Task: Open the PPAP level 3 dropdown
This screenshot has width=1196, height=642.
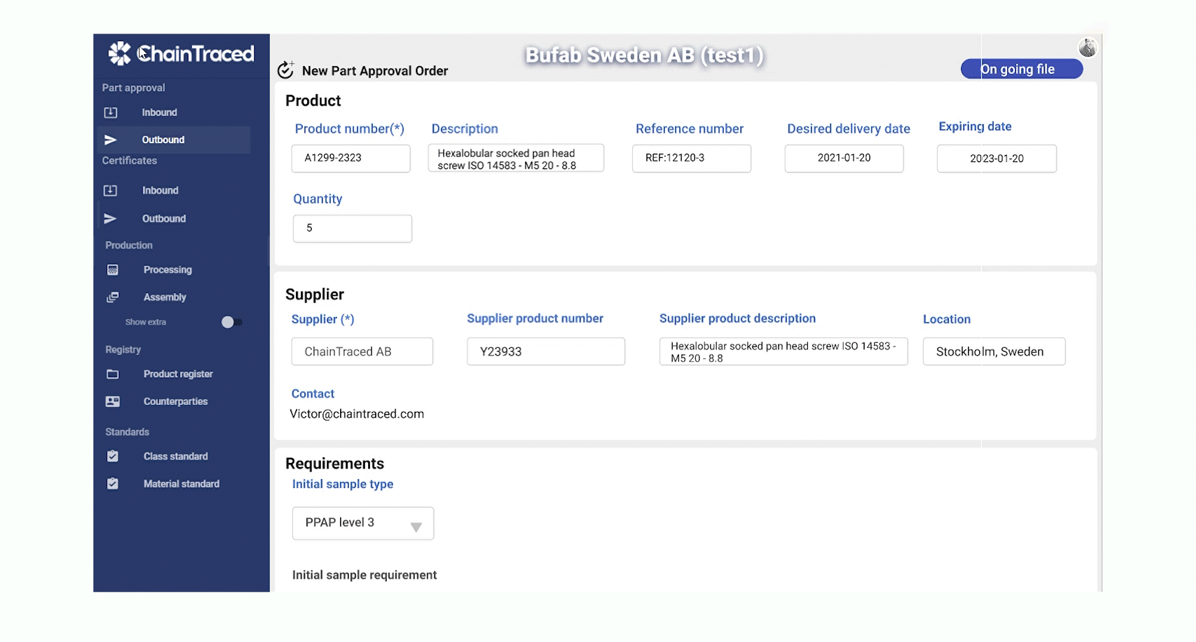Action: pyautogui.click(x=363, y=523)
